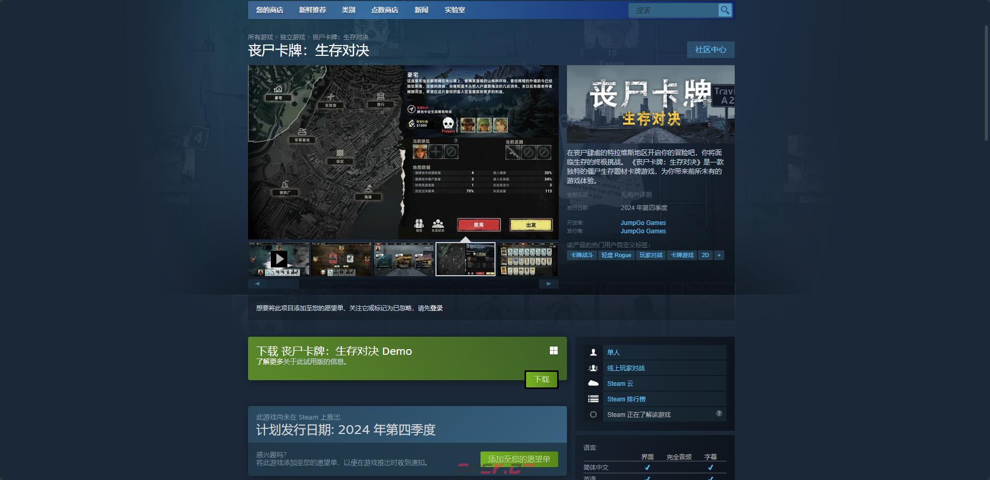Open the 类别 menu
The width and height of the screenshot is (990, 480).
348,10
